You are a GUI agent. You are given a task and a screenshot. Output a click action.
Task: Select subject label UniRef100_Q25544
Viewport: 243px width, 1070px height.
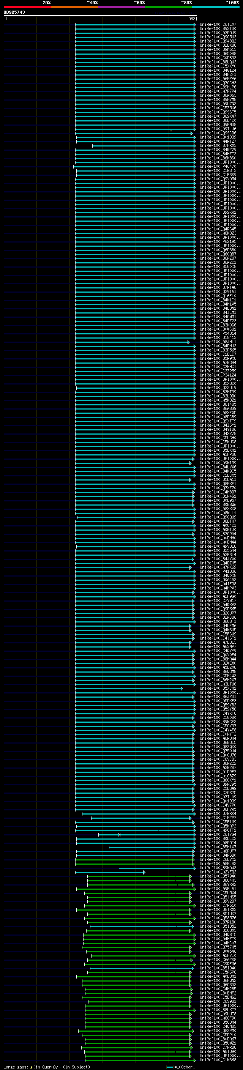click(x=218, y=550)
